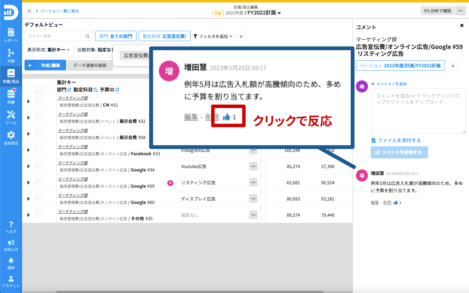Sort by 部門 column arrows
Screen dimensions: 469x293
69,90
